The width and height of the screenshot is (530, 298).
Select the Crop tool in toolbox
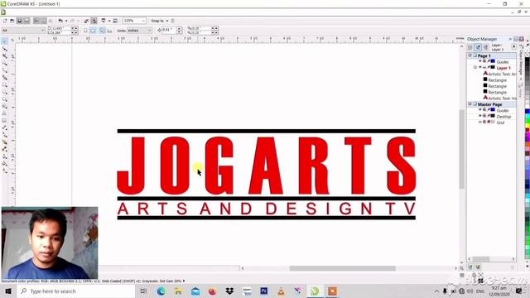(x=4, y=56)
